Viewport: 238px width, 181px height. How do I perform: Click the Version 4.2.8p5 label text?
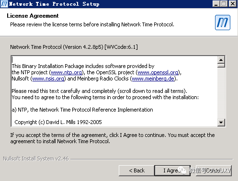click(83, 47)
